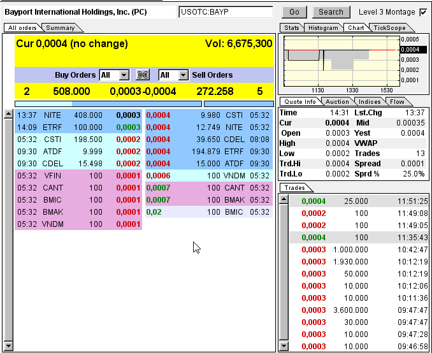This screenshot has width=432, height=353.
Task: Click the Search button
Action: [x=331, y=12]
